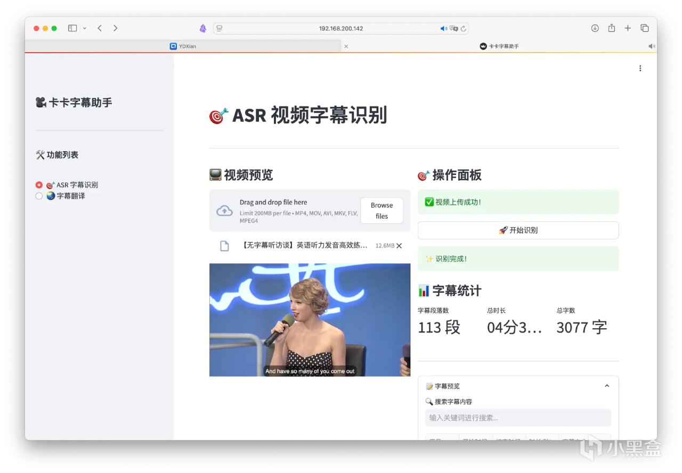Reload the page with the refresh icon
The width and height of the screenshot is (682, 473).
[463, 28]
